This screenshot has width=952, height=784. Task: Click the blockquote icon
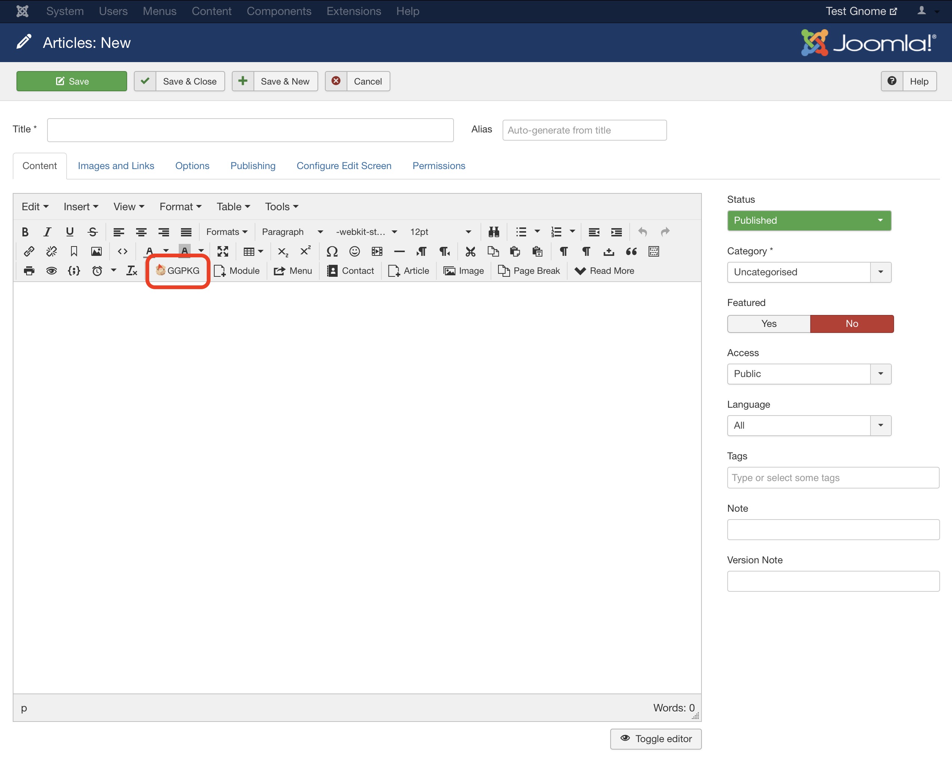click(x=631, y=252)
